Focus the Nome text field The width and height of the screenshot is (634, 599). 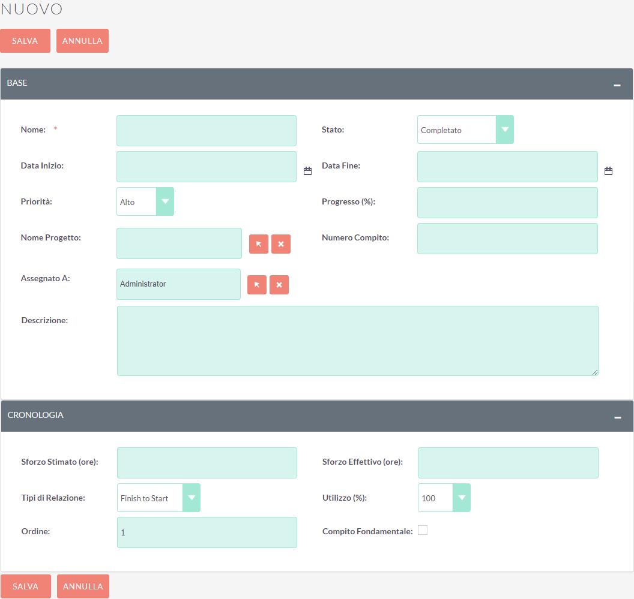click(206, 131)
